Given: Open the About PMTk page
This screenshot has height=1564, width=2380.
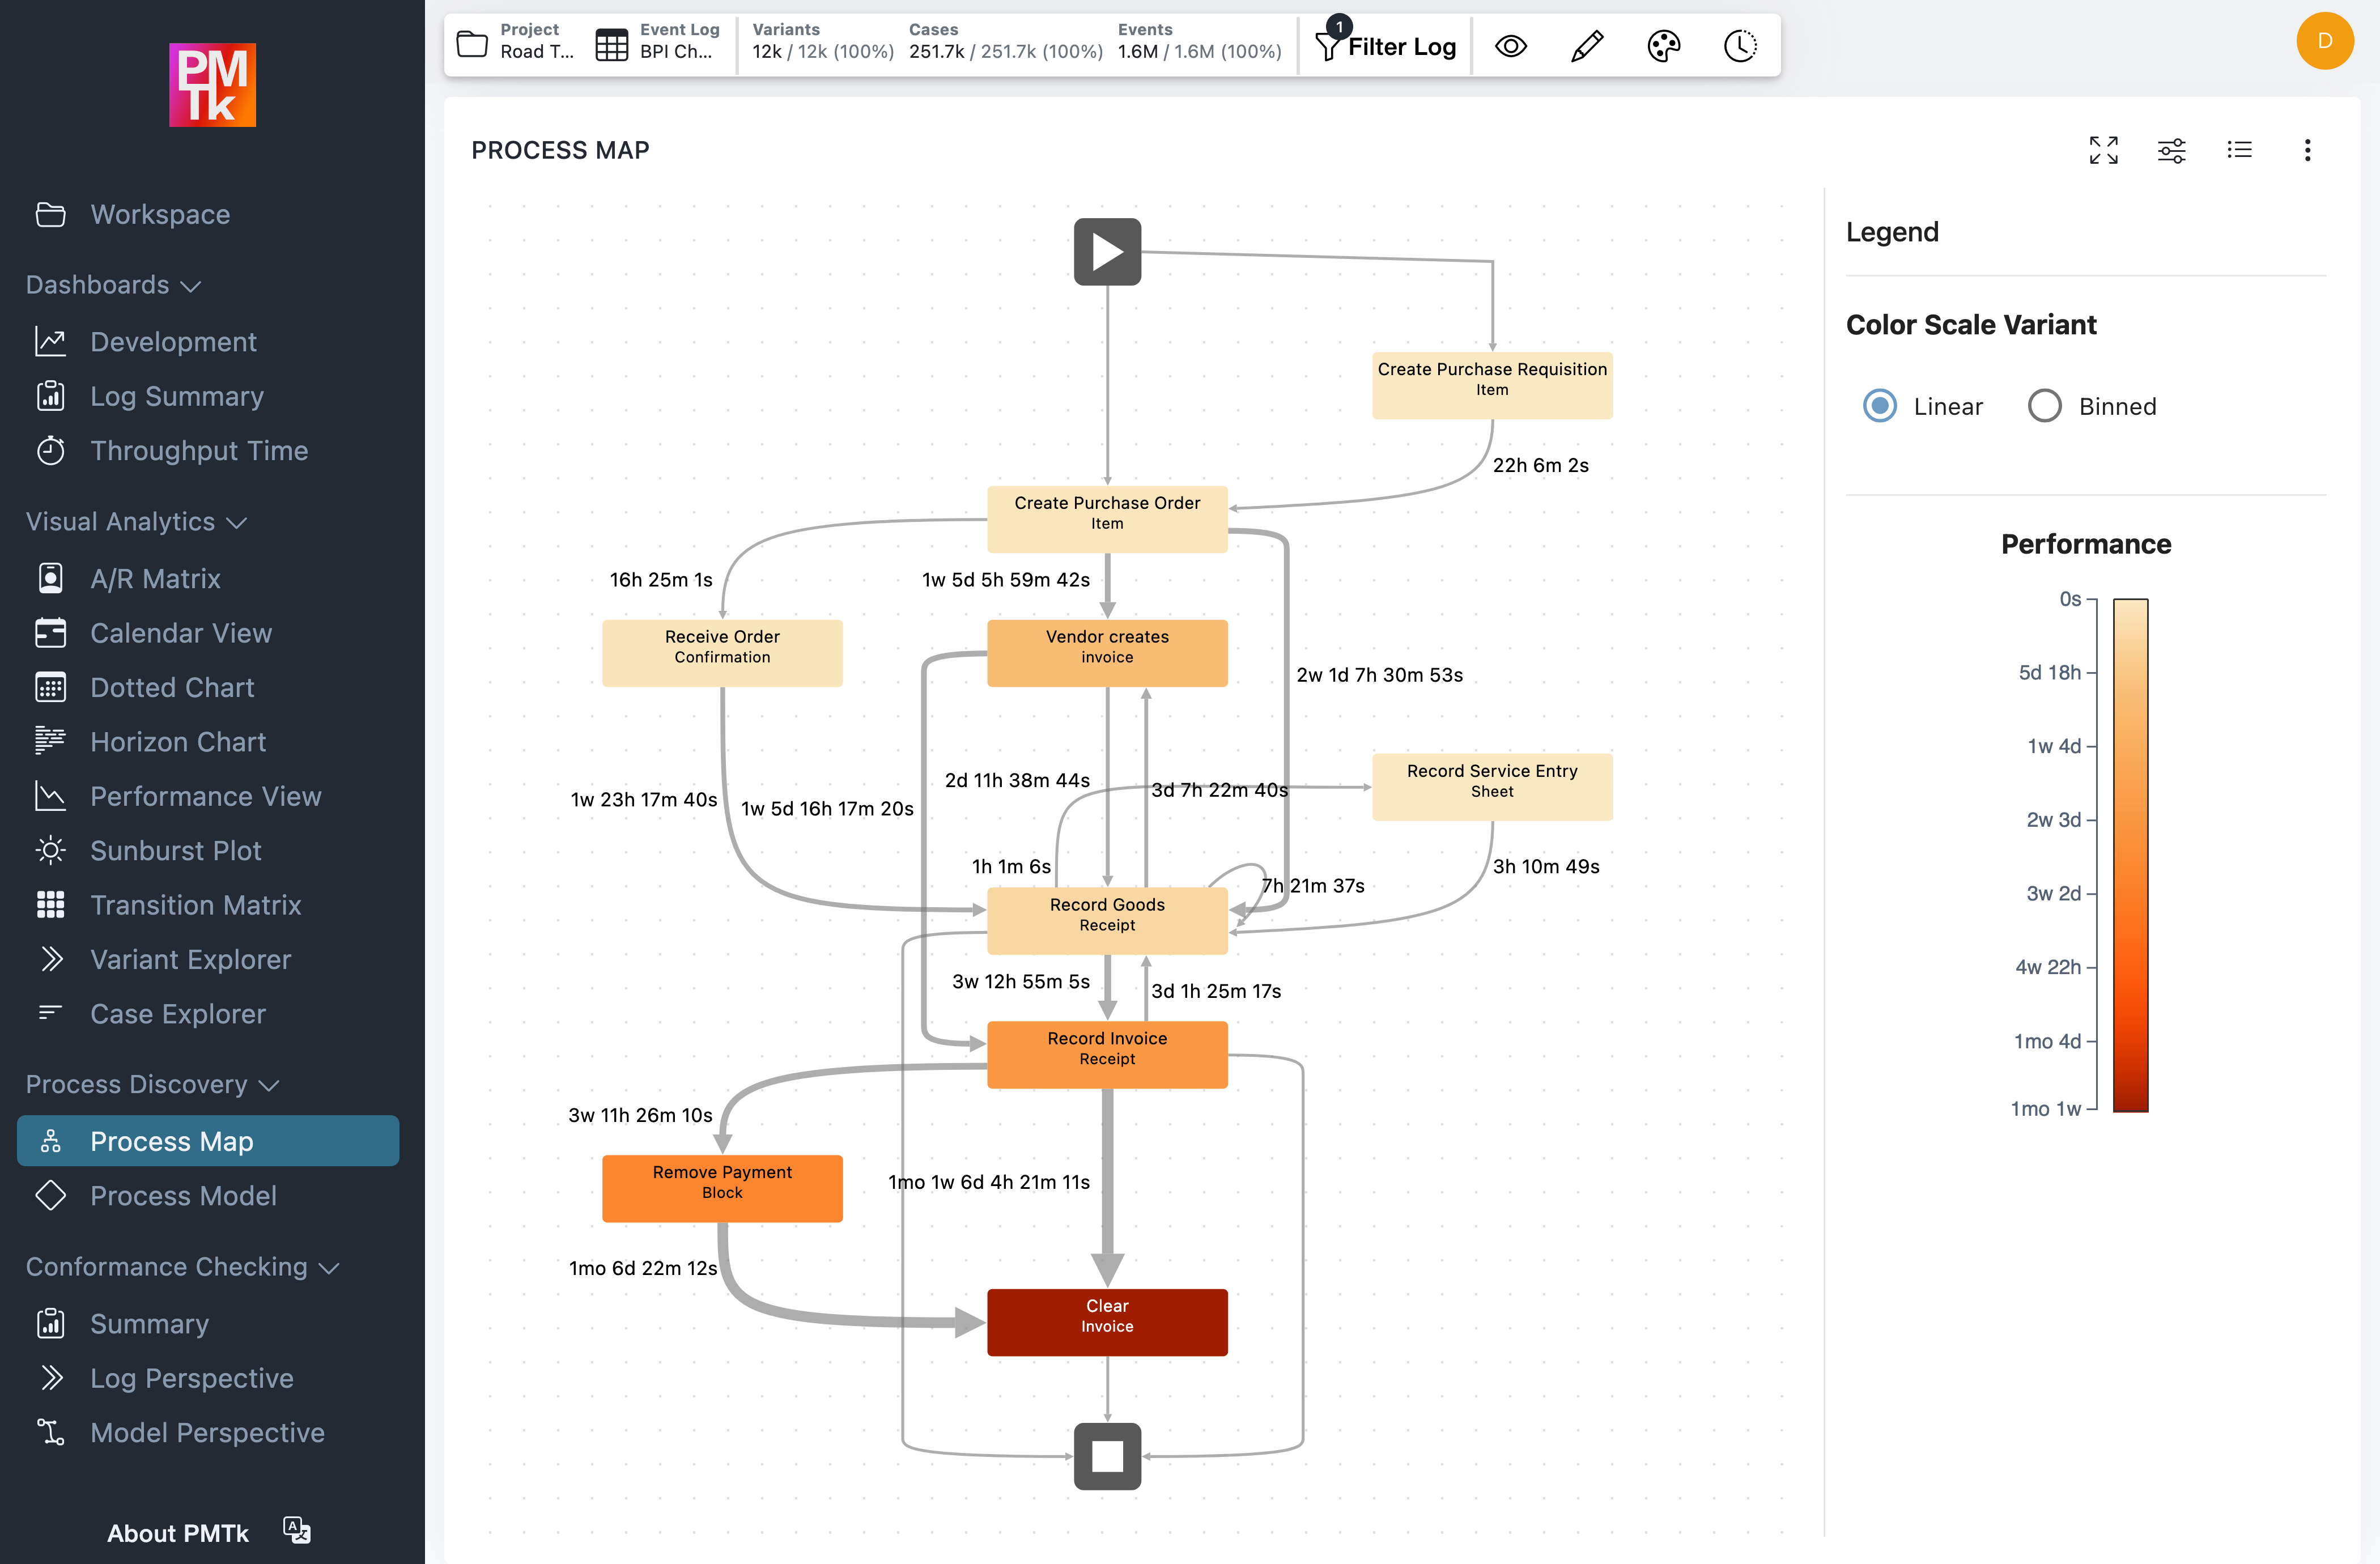Looking at the screenshot, I should pos(178,1532).
